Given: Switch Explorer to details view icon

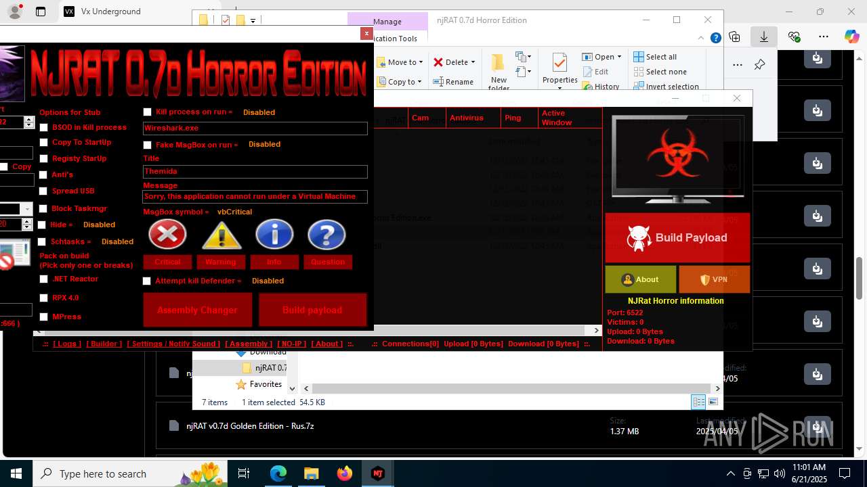Looking at the screenshot, I should click(x=698, y=402).
